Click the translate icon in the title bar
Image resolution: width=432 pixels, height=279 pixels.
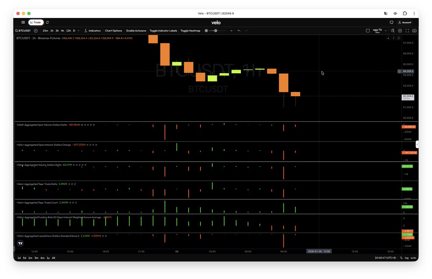click(x=386, y=13)
